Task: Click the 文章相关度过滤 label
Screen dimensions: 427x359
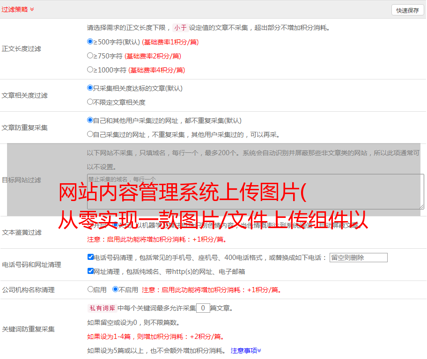Action: coord(24,95)
